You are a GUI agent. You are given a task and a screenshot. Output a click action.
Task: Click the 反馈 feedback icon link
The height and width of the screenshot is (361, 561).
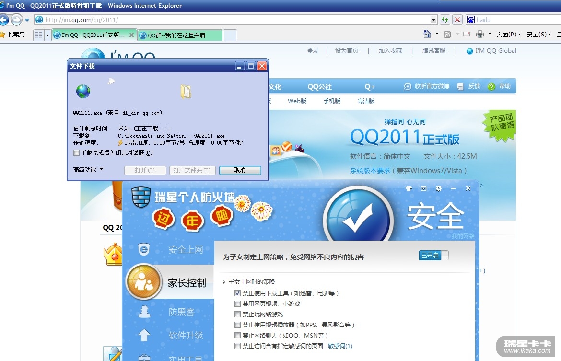[468, 86]
